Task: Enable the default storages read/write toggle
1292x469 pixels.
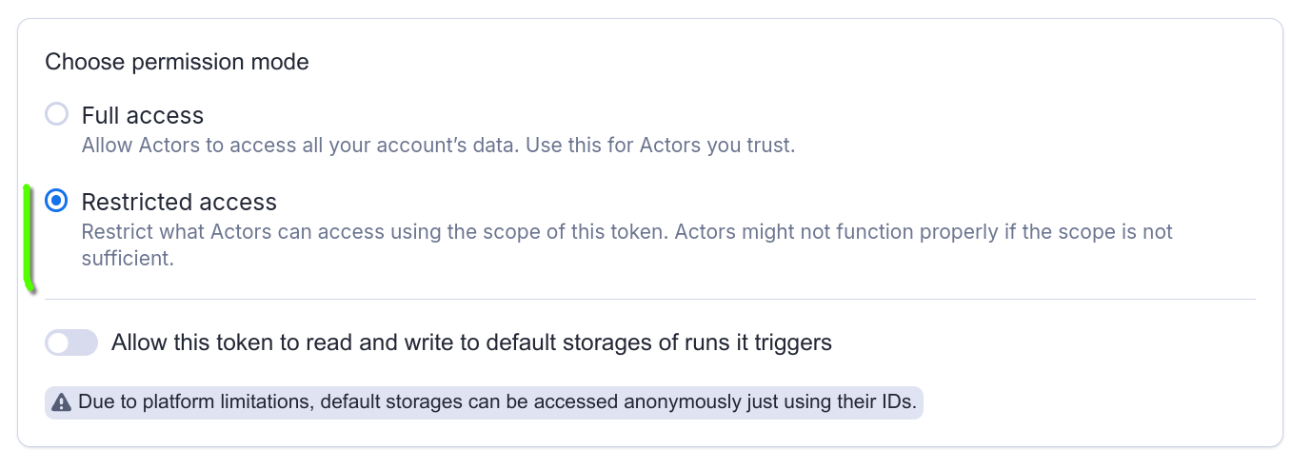Action: (71, 342)
